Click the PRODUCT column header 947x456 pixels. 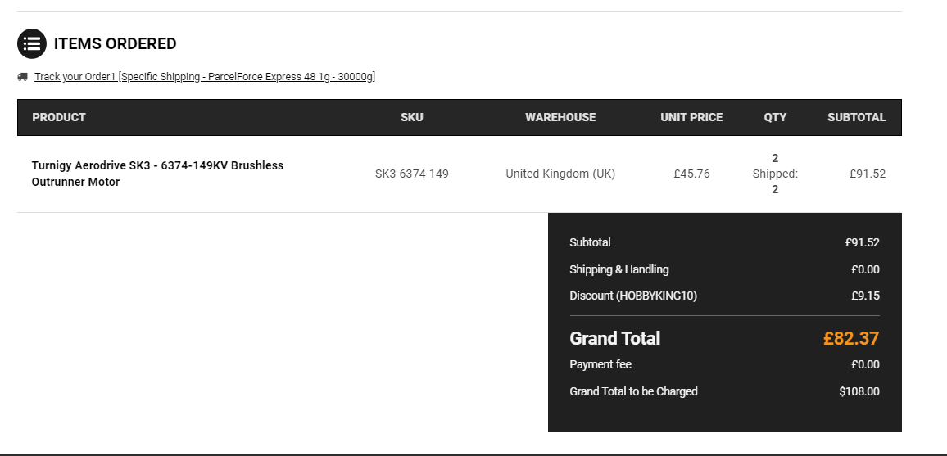point(59,117)
